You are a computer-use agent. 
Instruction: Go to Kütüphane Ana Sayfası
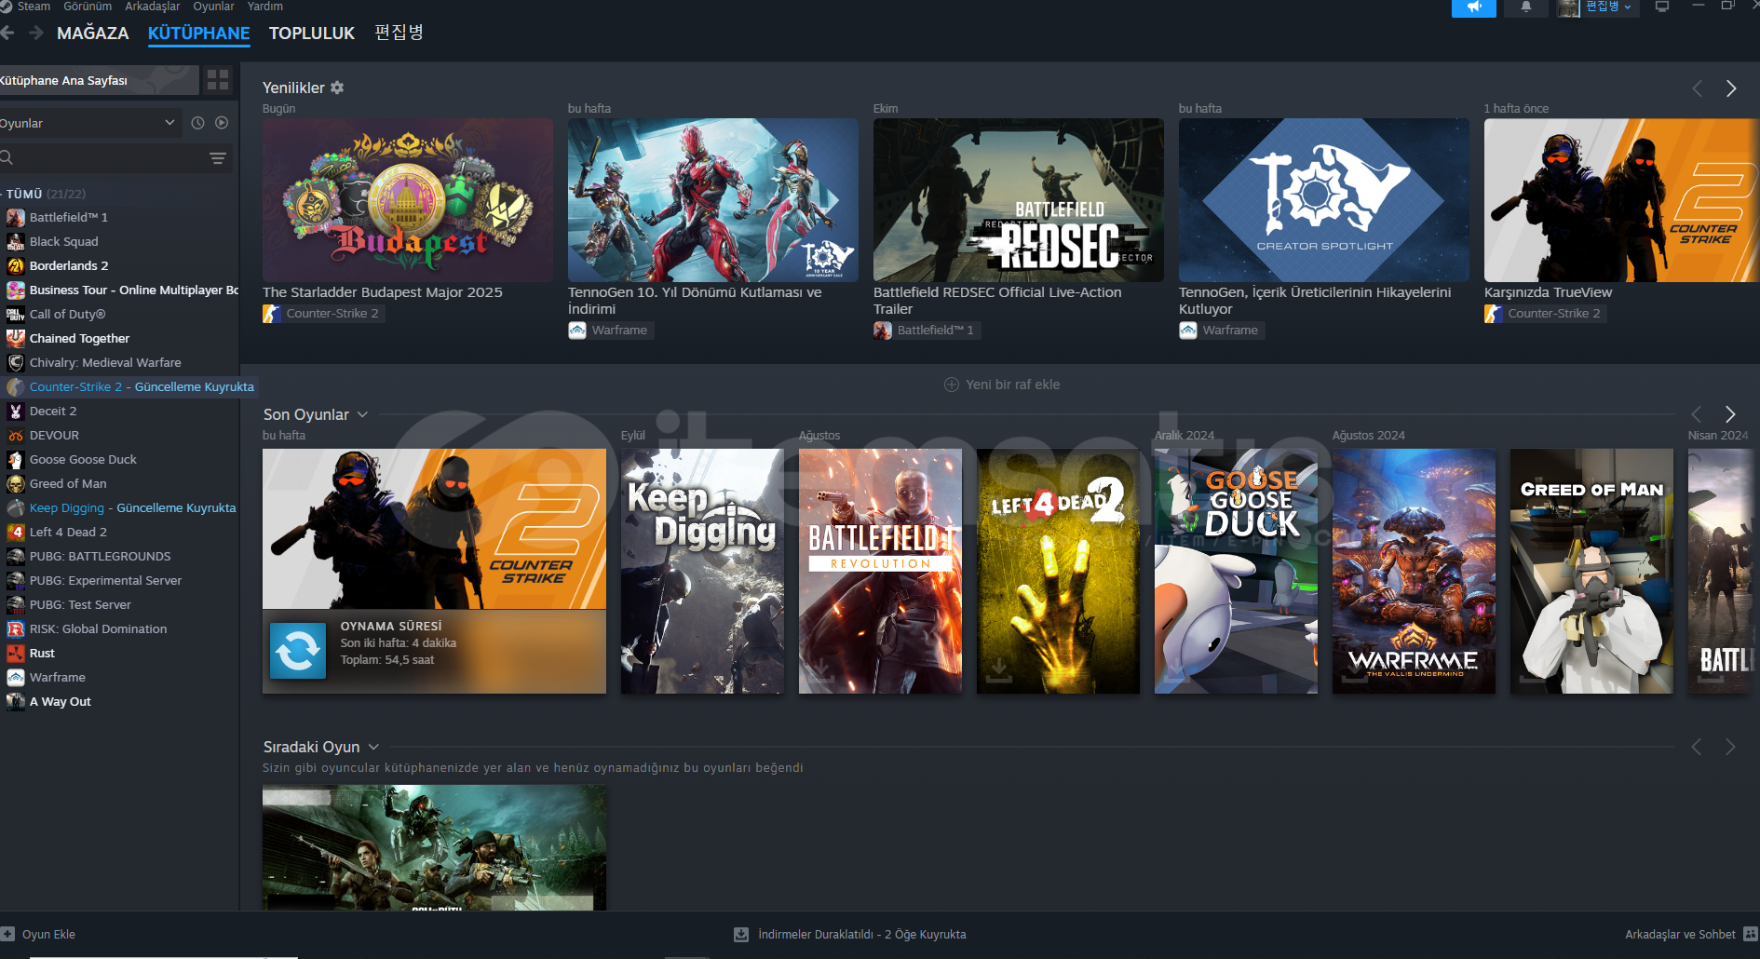coord(98,80)
